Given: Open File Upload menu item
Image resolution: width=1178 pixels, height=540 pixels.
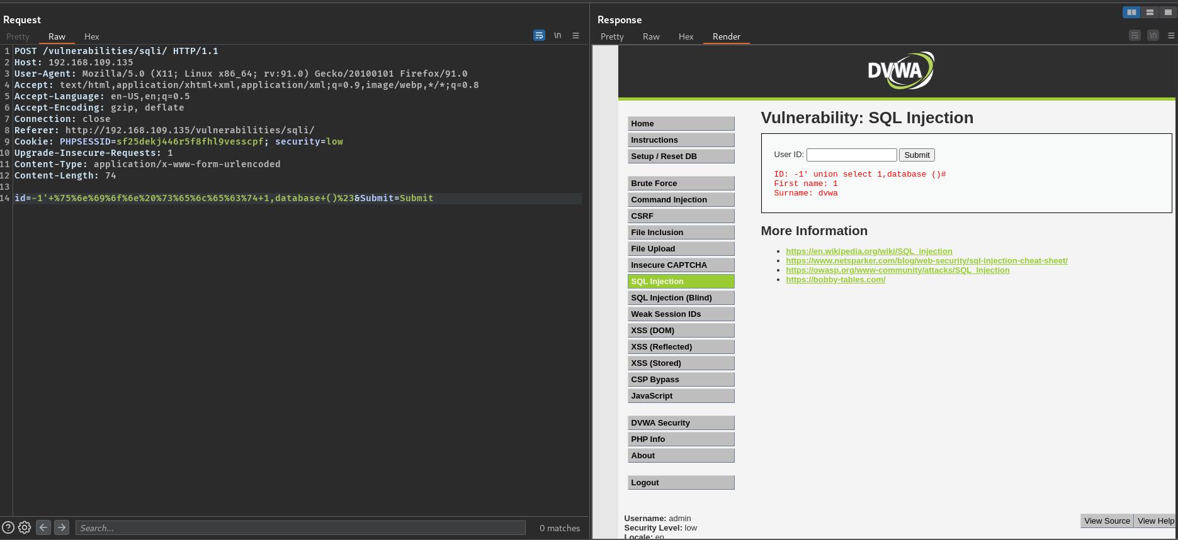Looking at the screenshot, I should tap(681, 249).
